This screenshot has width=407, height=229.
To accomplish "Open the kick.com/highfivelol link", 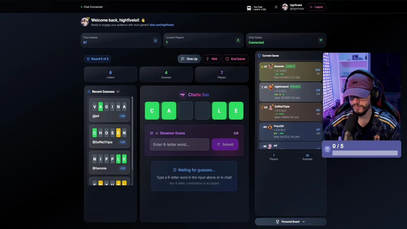I will click(x=162, y=25).
